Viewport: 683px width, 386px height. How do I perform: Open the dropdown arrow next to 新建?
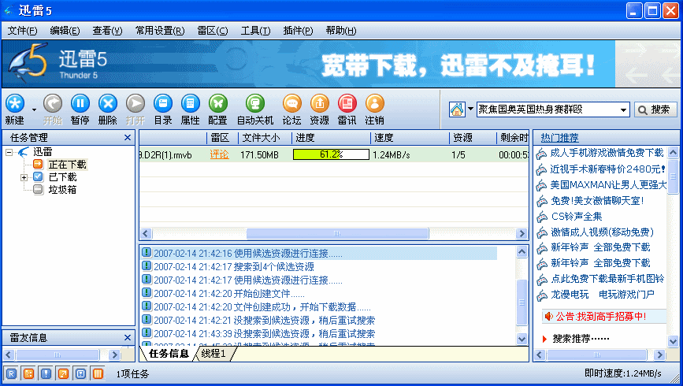[34, 109]
